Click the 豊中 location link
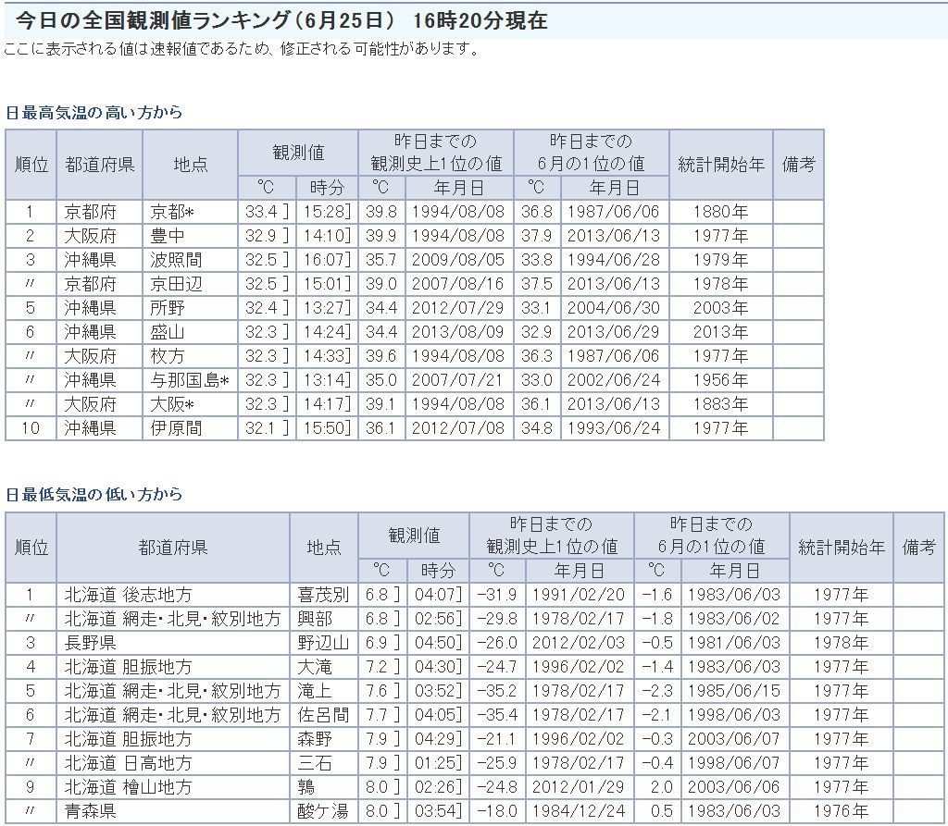Image resolution: width=948 pixels, height=826 pixels. 167,236
